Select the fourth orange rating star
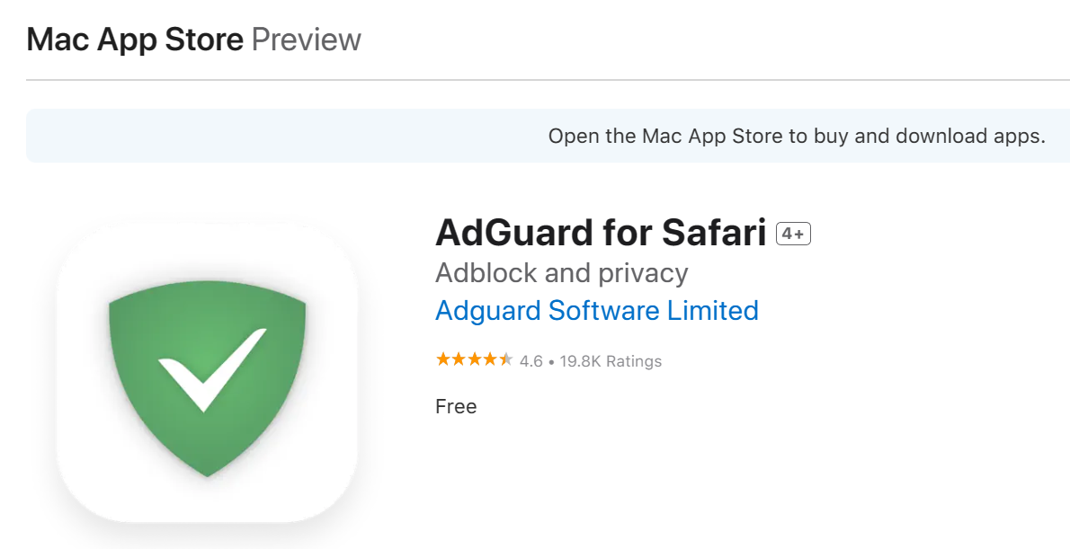The image size is (1070, 549). click(x=490, y=360)
